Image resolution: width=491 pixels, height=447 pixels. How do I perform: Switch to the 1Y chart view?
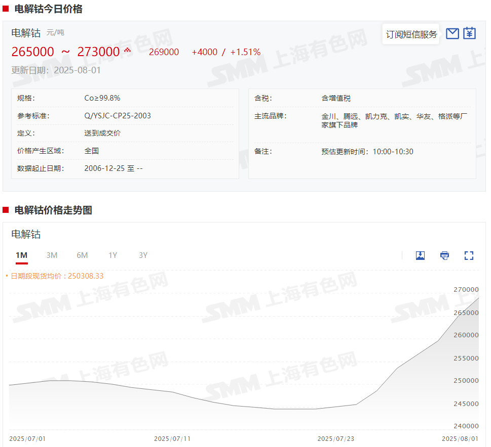point(112,255)
